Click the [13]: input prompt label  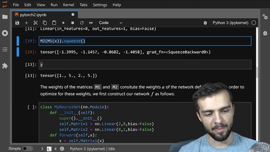[31, 65]
